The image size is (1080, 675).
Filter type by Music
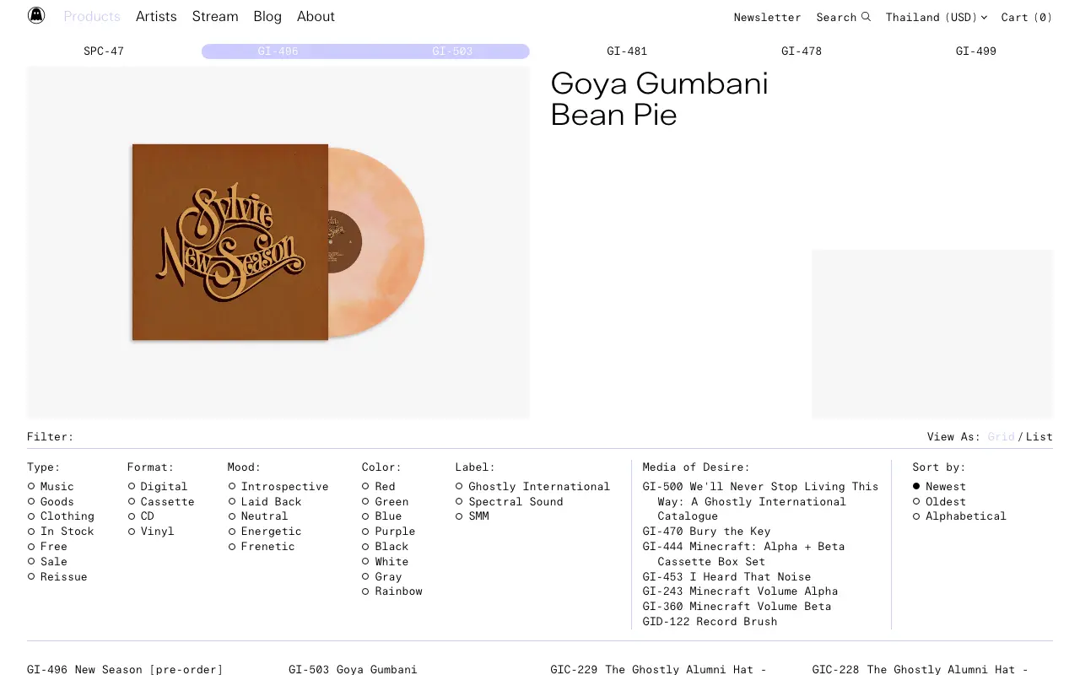pyautogui.click(x=51, y=487)
